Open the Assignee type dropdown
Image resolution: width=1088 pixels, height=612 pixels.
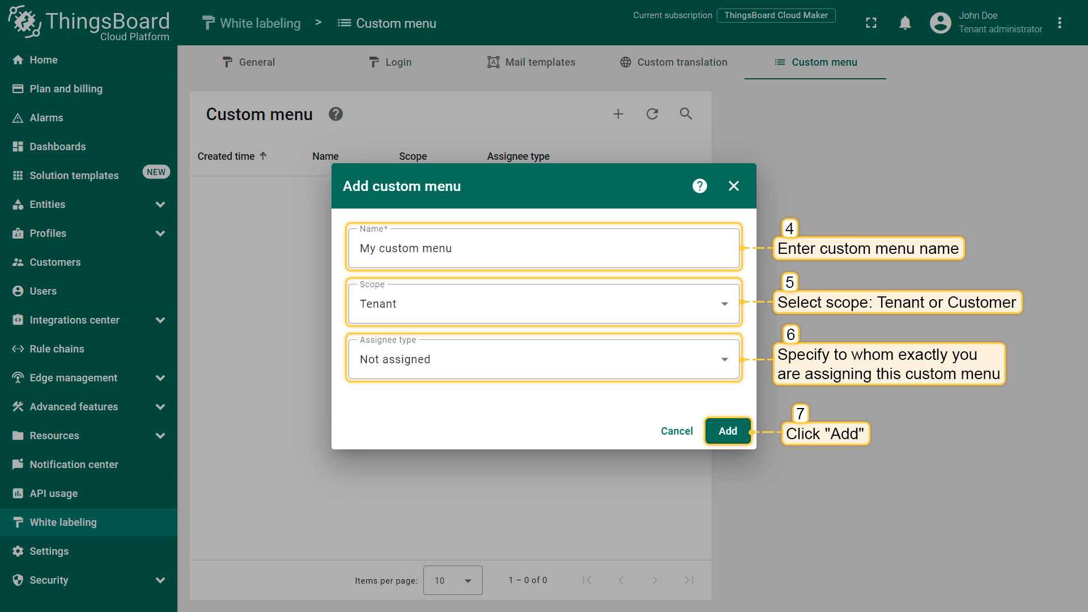(x=543, y=359)
